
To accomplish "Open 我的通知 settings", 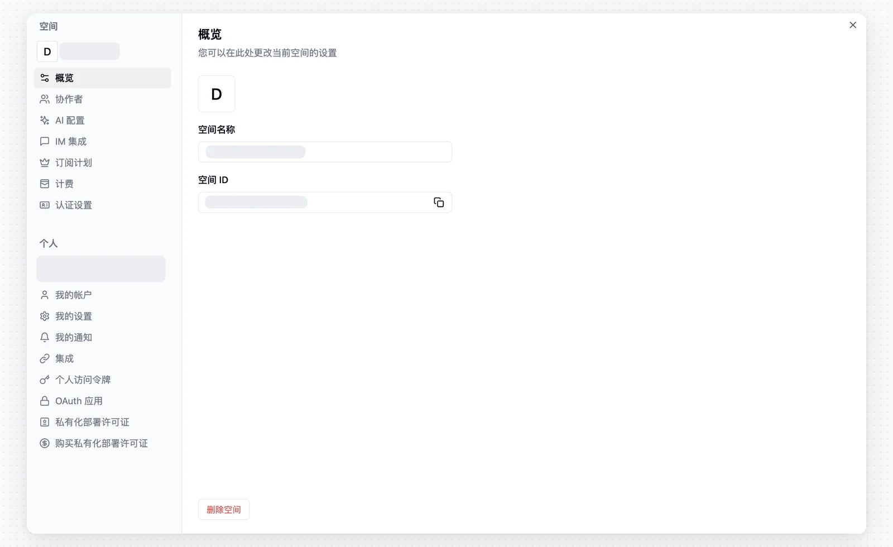I will point(103,338).
